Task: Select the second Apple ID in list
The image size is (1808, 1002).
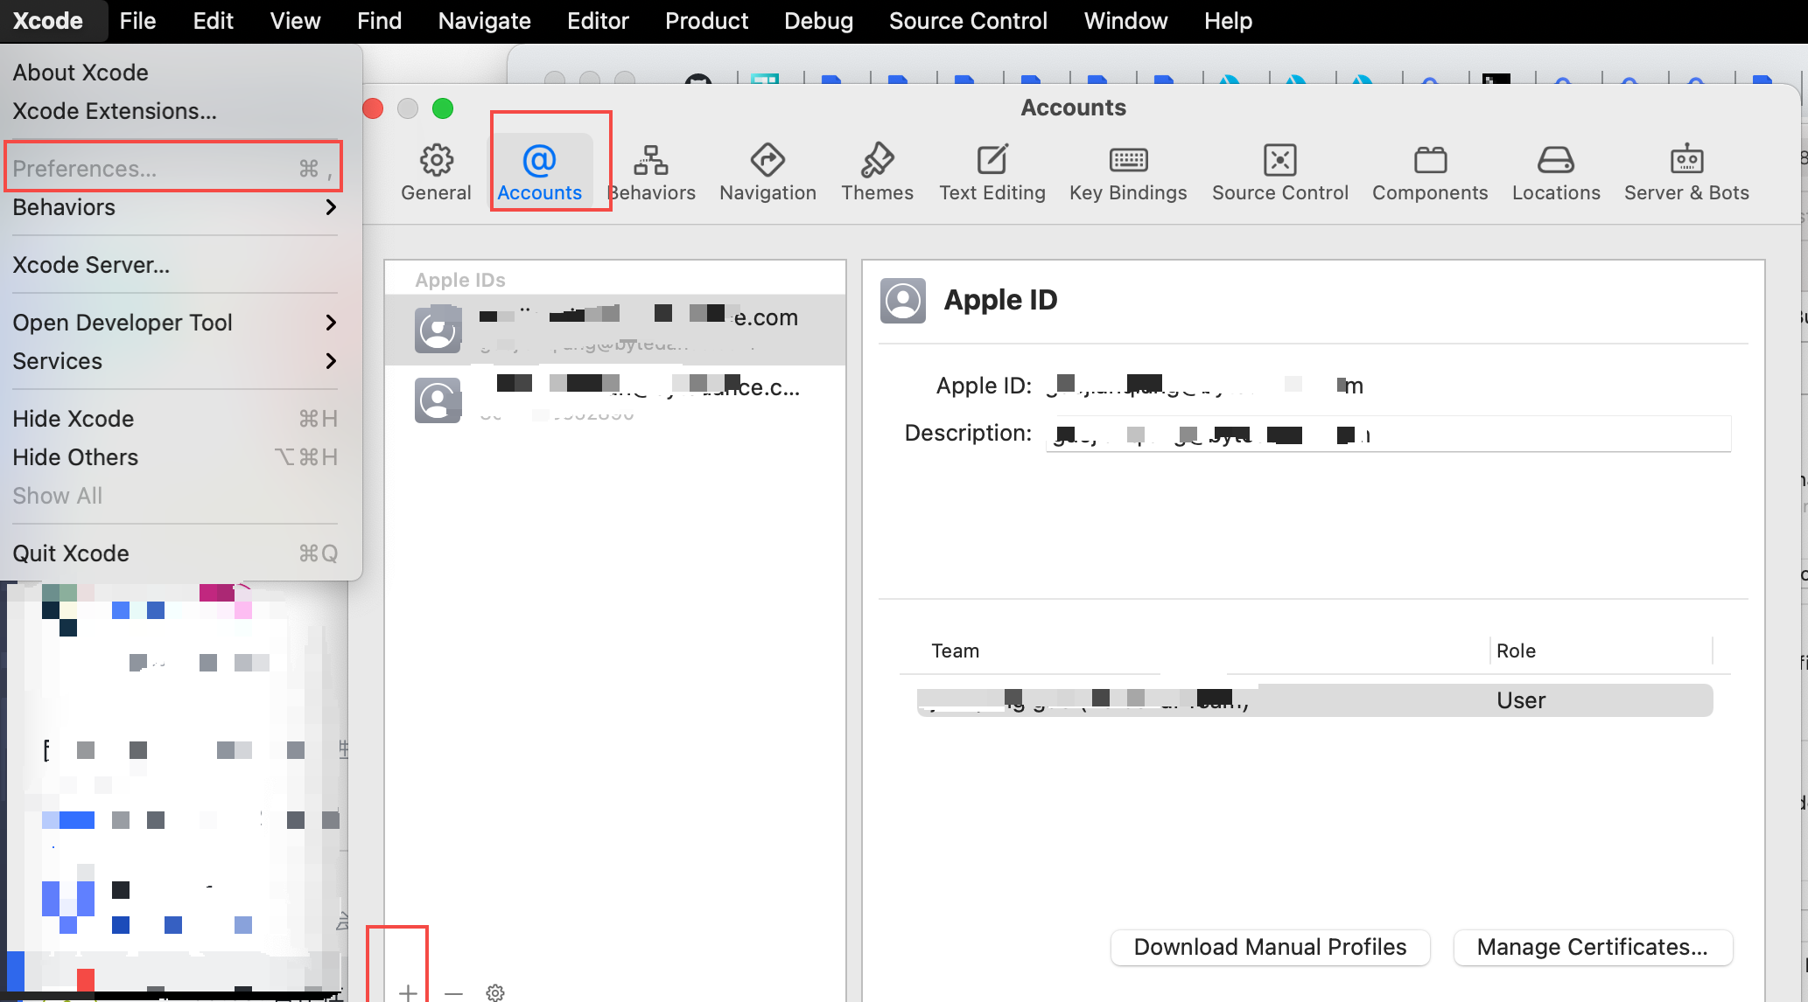Action: [615, 400]
